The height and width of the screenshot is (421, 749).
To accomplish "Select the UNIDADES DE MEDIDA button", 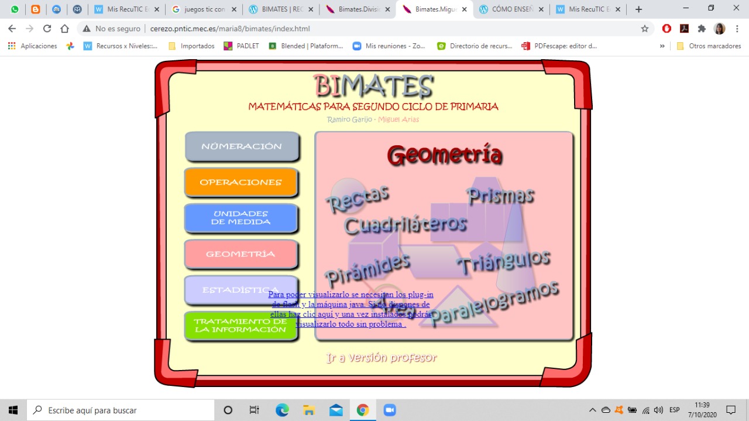I will click(x=241, y=218).
